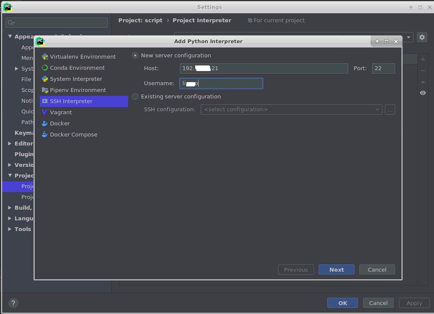Open the Project Structure tree item
This screenshot has height=314, width=434.
pos(27,197)
